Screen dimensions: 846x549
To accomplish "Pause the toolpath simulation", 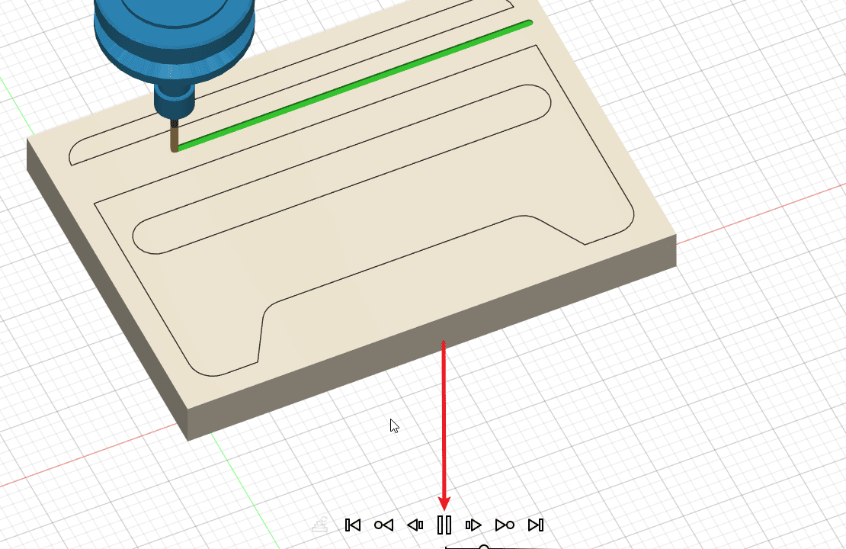I will point(444,525).
